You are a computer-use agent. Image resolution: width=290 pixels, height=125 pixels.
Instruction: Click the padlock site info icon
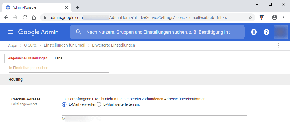tap(45, 17)
